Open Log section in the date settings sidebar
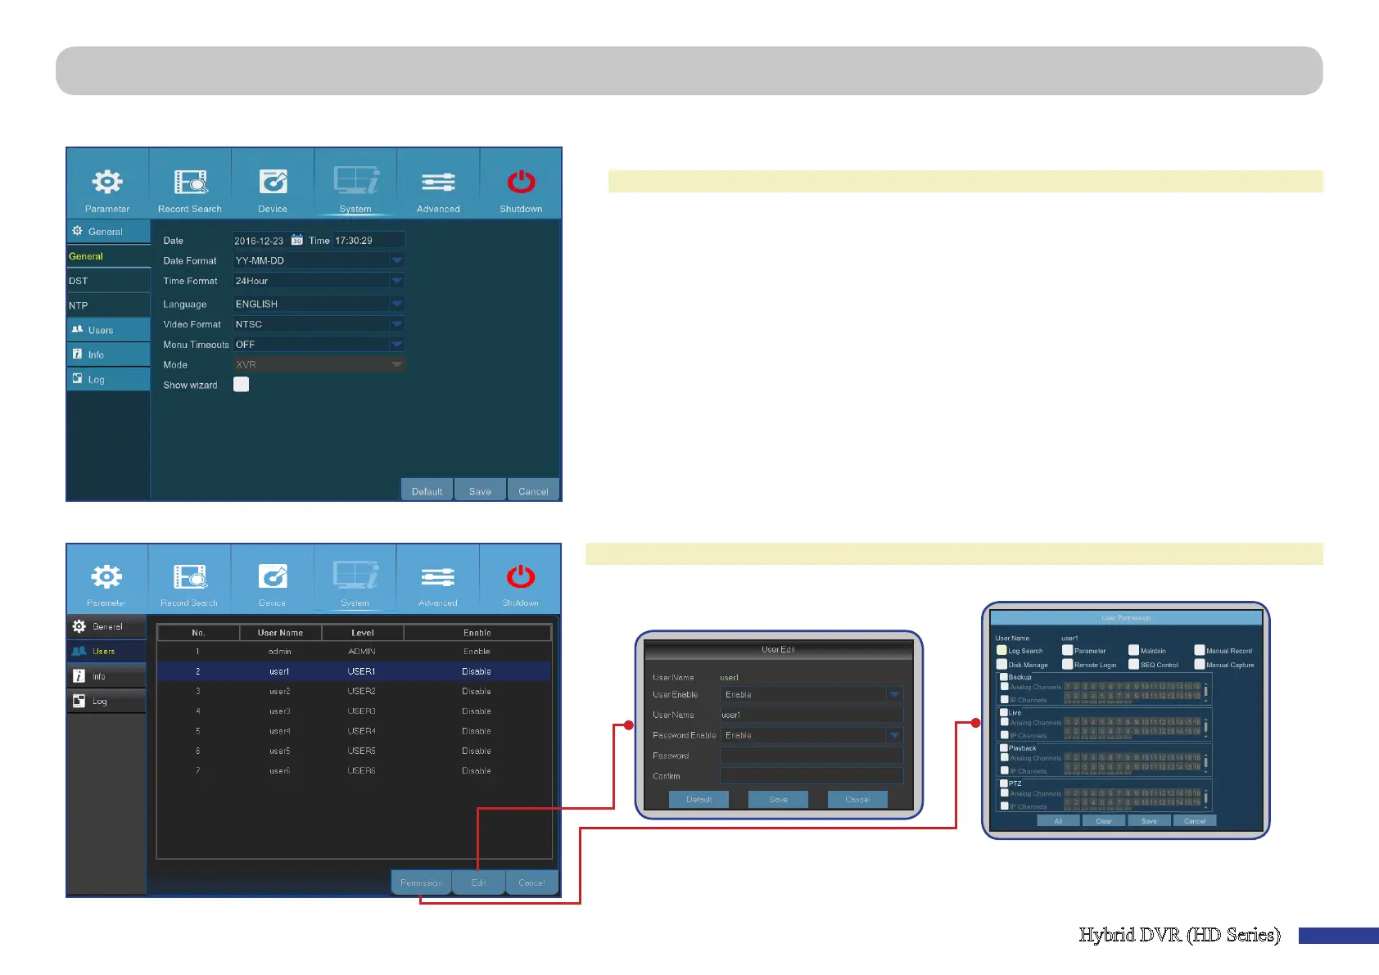The height and width of the screenshot is (975, 1379). coord(109,379)
